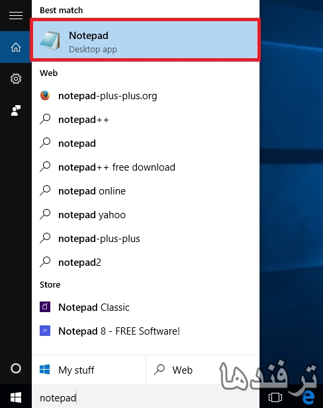Screen dimensions: 323x408
Task: Select notepad yahoo suggestion
Action: pos(146,215)
